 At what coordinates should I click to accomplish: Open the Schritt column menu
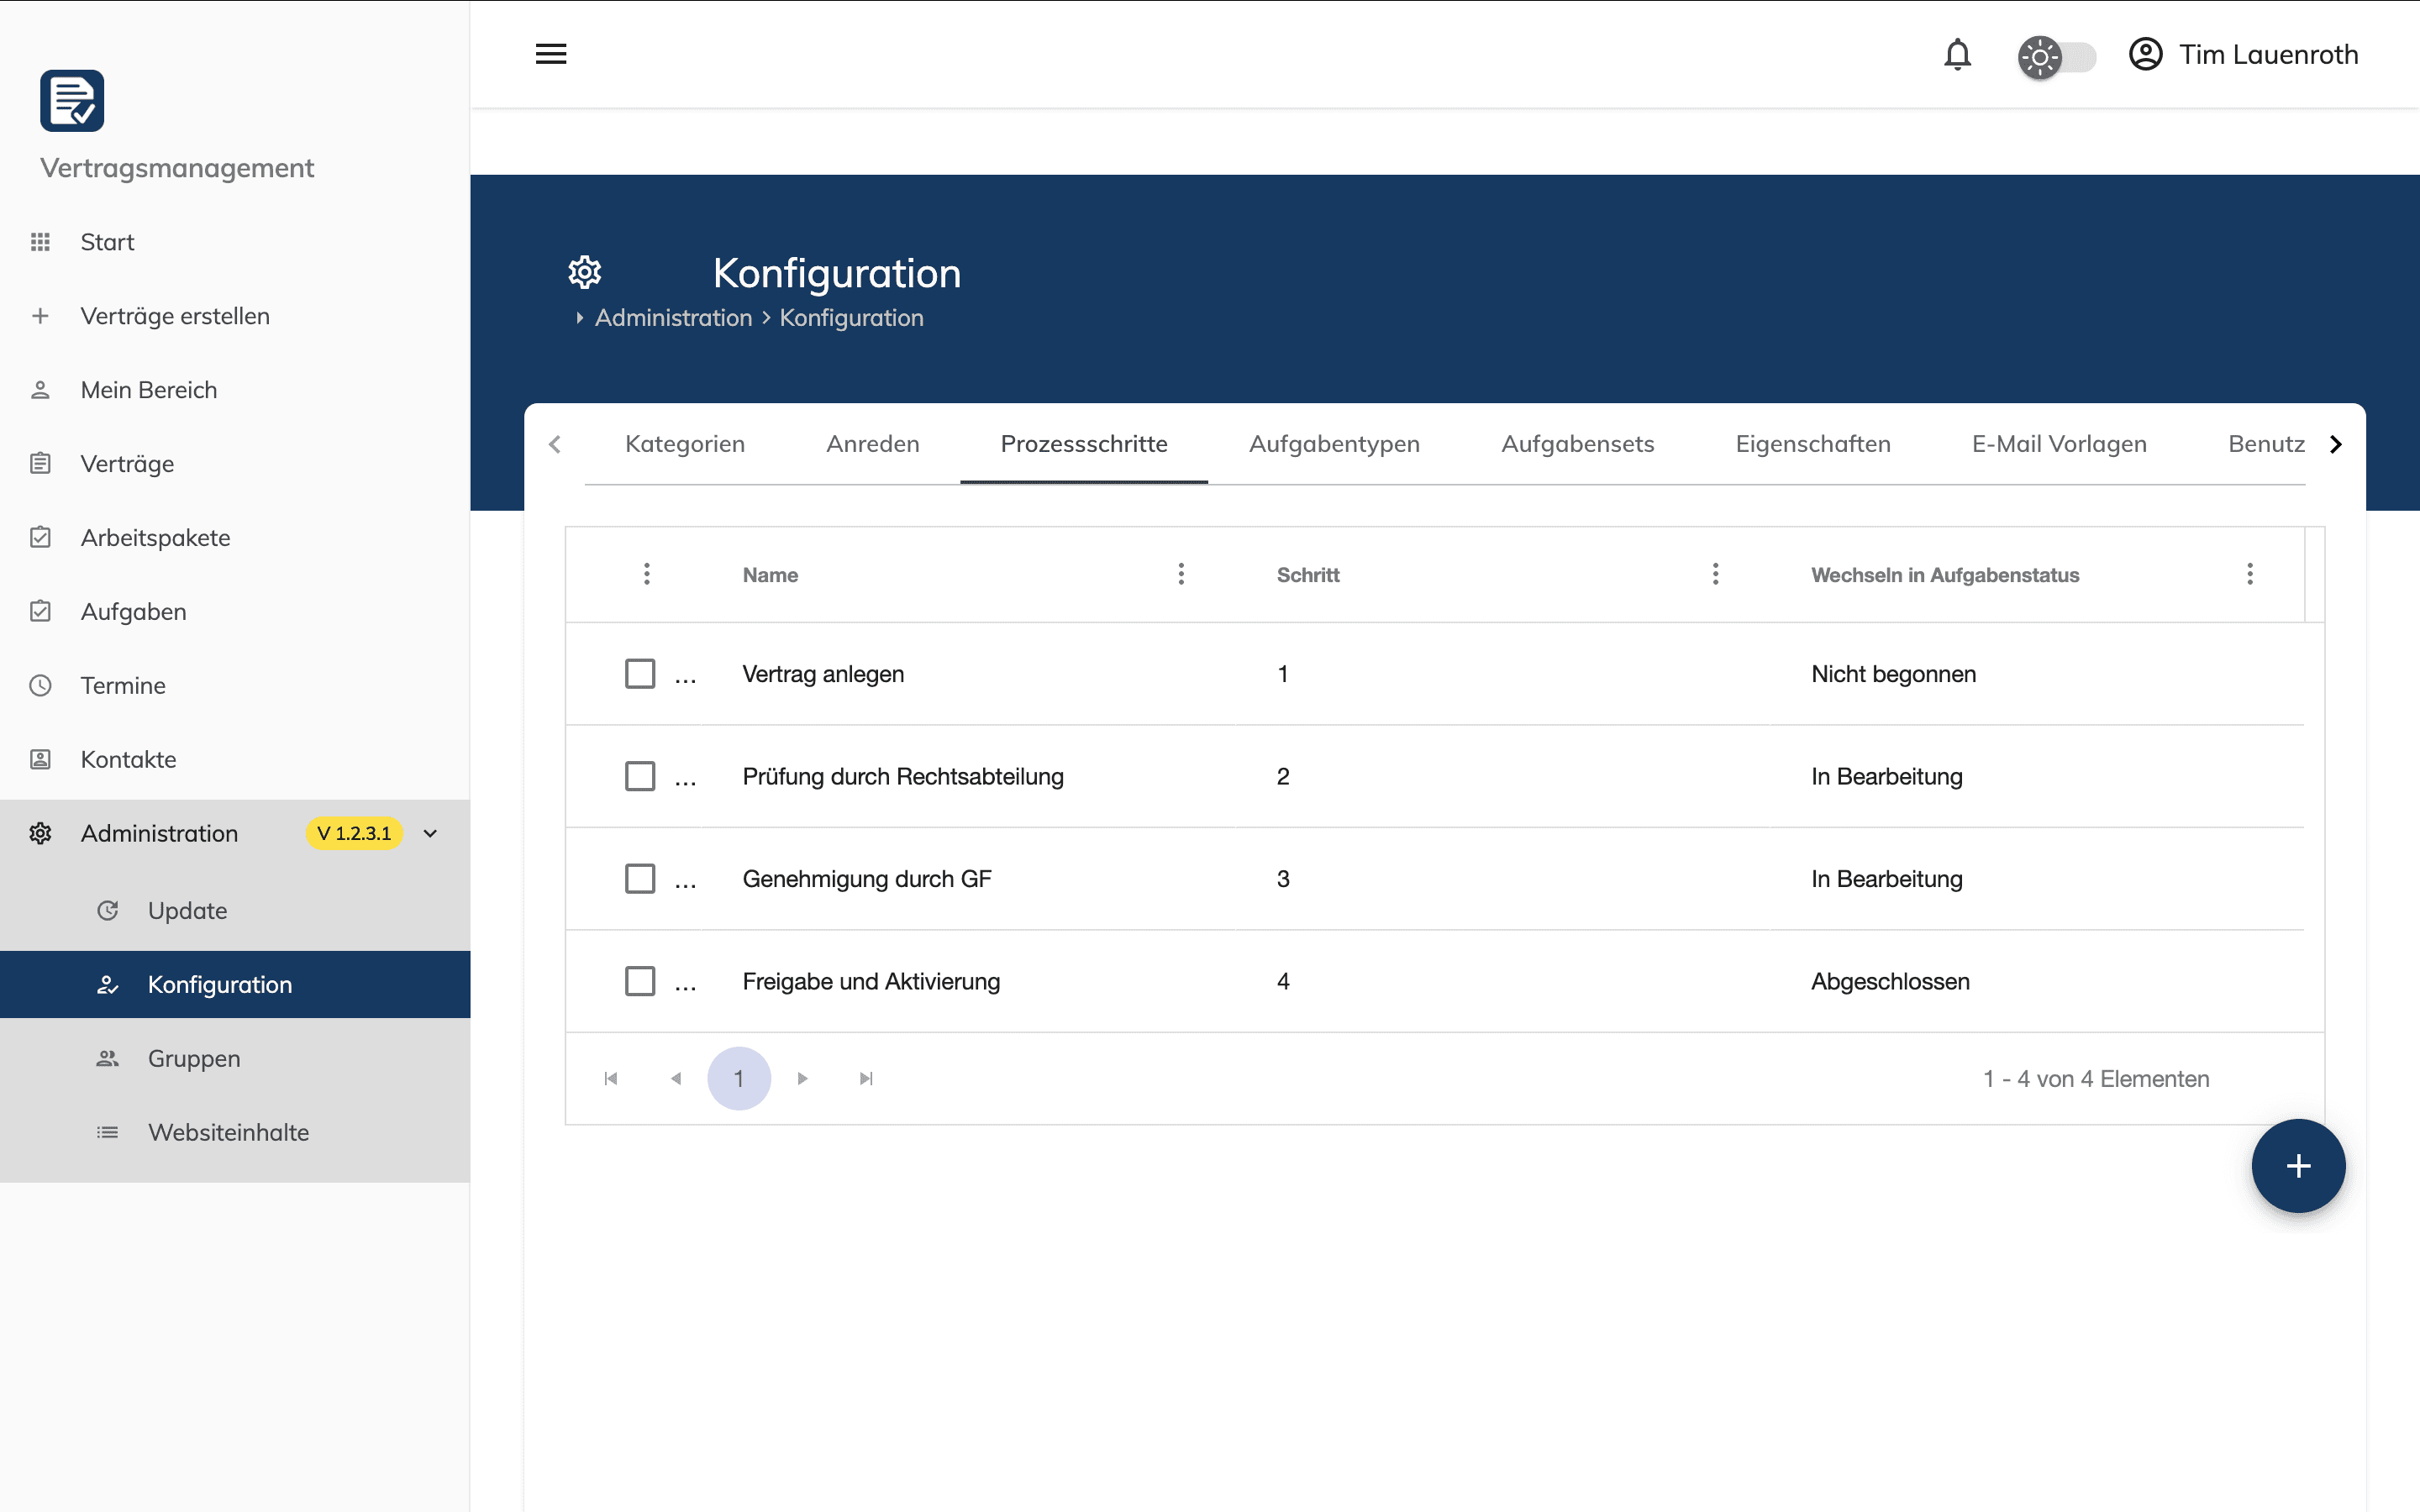[x=1715, y=574]
